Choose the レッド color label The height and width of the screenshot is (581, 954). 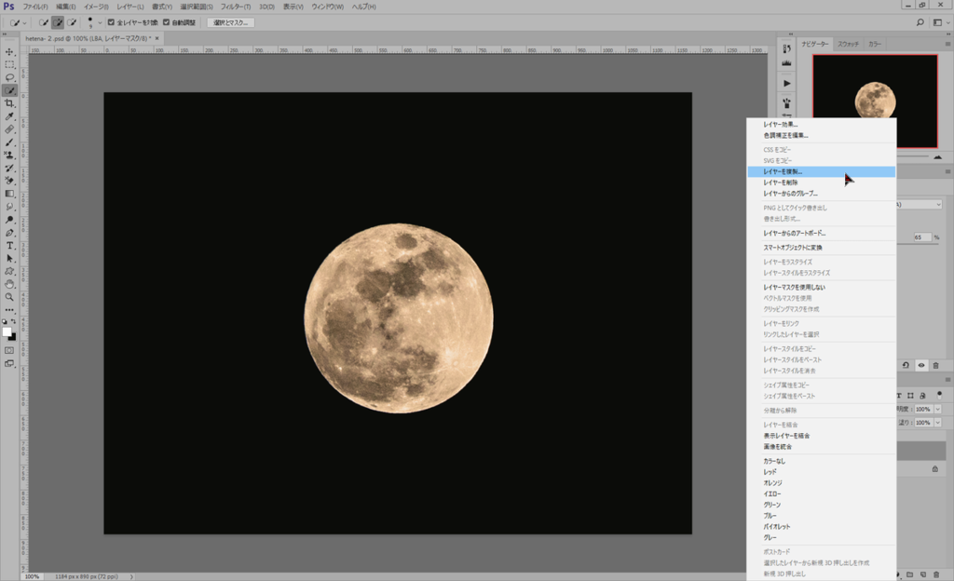(821, 472)
